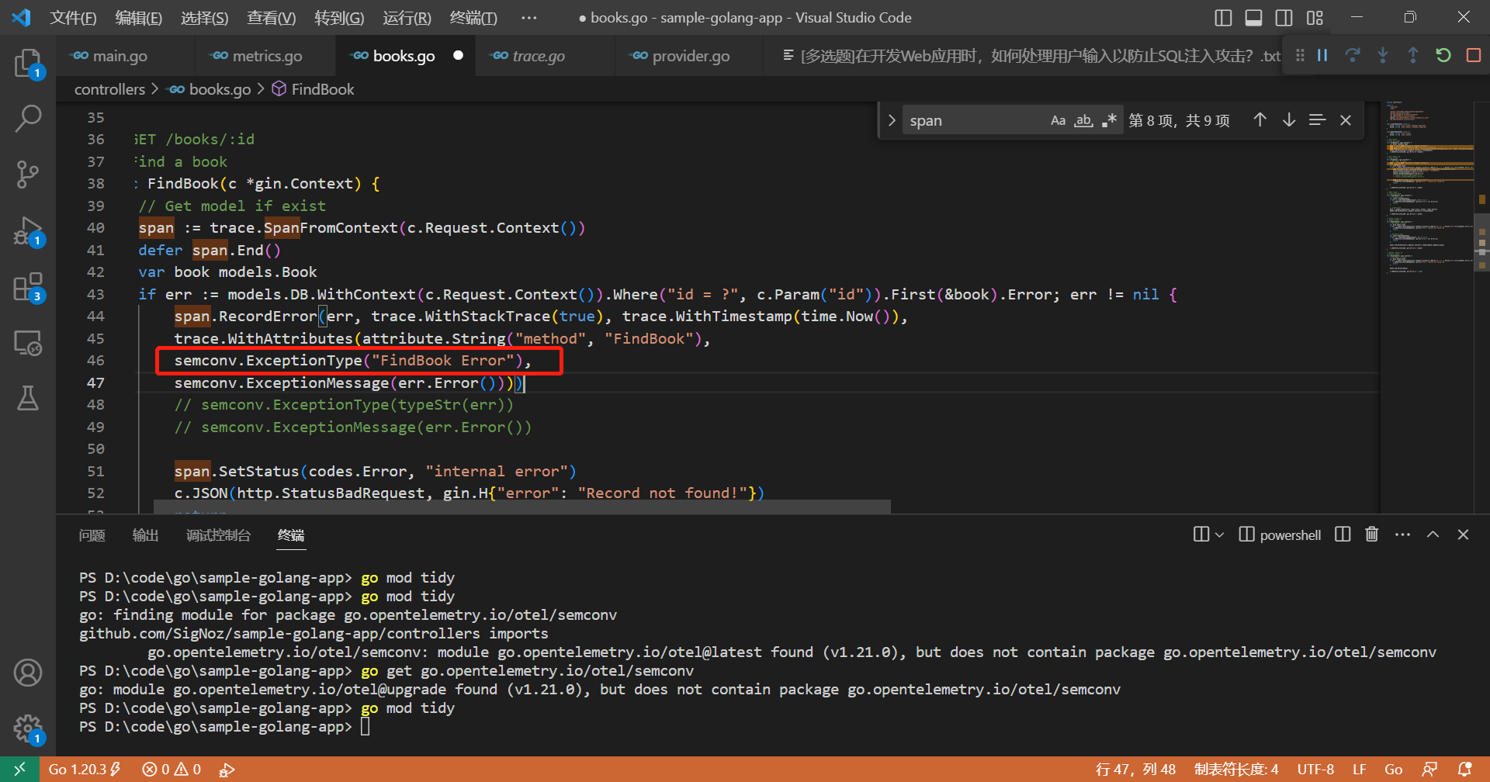
Task: Open terminal profile dropdown next to powershell
Action: [x=1221, y=534]
